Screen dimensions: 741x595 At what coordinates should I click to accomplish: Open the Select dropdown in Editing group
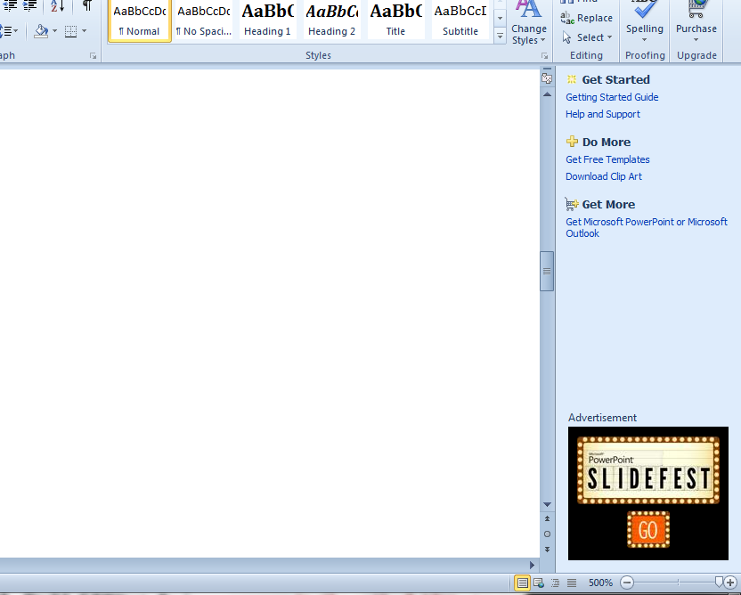point(589,37)
